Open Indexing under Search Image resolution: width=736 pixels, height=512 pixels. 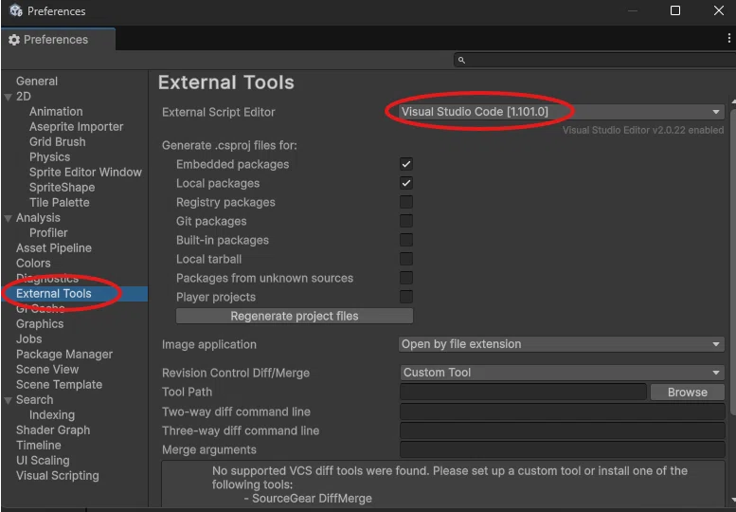(52, 415)
